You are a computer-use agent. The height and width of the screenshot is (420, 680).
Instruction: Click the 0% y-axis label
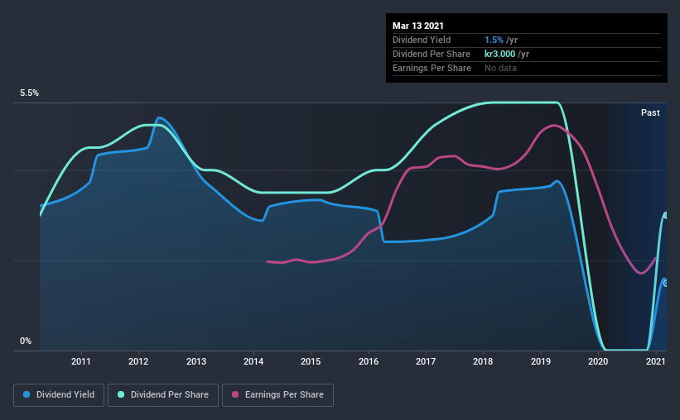(26, 341)
